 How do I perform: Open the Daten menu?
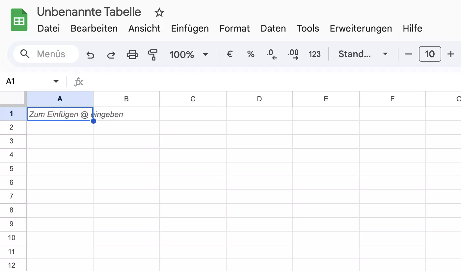(x=273, y=29)
